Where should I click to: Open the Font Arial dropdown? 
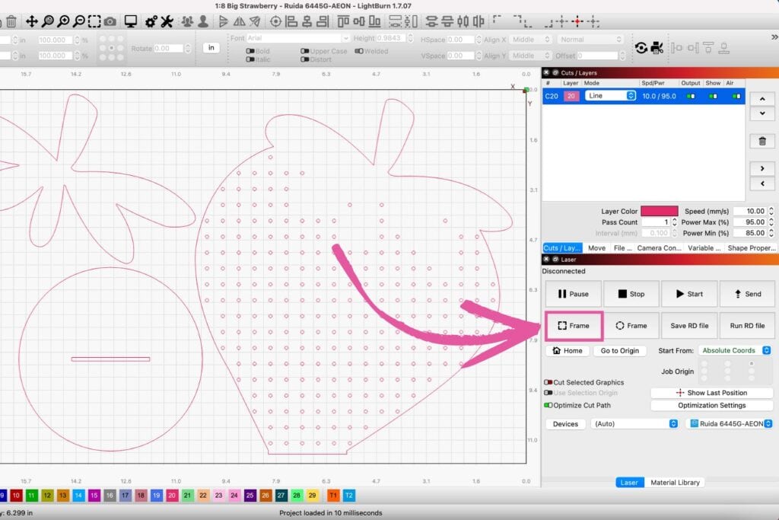tap(297, 38)
